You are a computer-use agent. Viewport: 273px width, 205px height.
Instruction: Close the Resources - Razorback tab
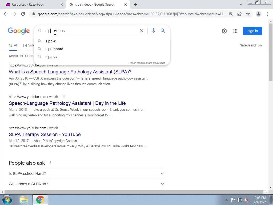[x=62, y=5]
